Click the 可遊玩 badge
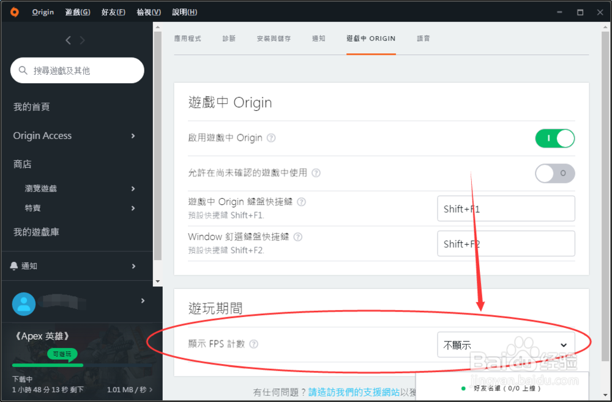 62,354
